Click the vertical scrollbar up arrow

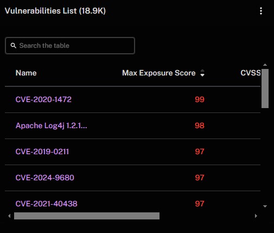[x=265, y=65]
